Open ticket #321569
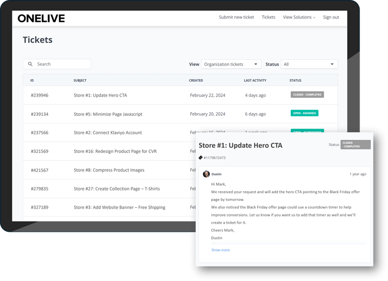The height and width of the screenshot is (281, 388). 40,151
